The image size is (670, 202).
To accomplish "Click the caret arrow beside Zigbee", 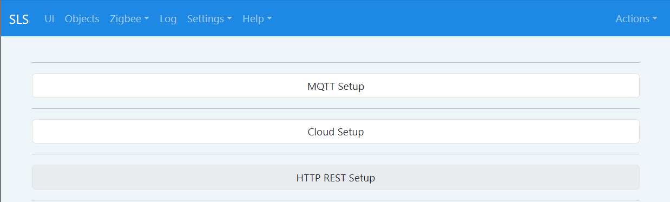I will click(147, 19).
